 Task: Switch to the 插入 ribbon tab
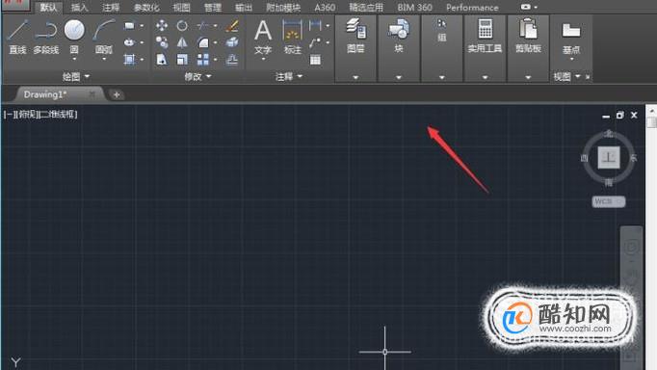click(x=80, y=8)
